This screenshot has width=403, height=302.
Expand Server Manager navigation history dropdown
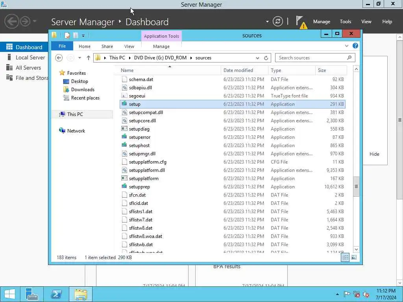pyautogui.click(x=35, y=21)
